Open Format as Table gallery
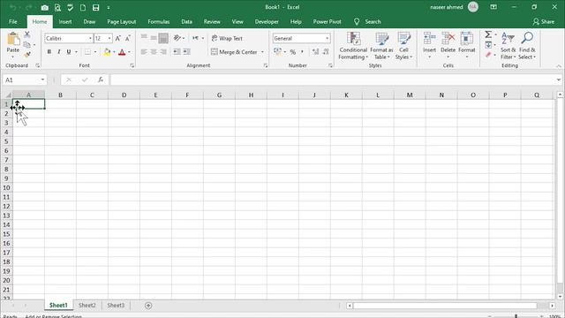Screen dimensions: 565x318 381,46
